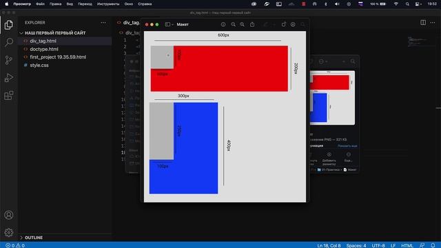The image size is (441, 248).
Task: Open the Explorer panel's three-dot actions menu
Action: (103, 23)
